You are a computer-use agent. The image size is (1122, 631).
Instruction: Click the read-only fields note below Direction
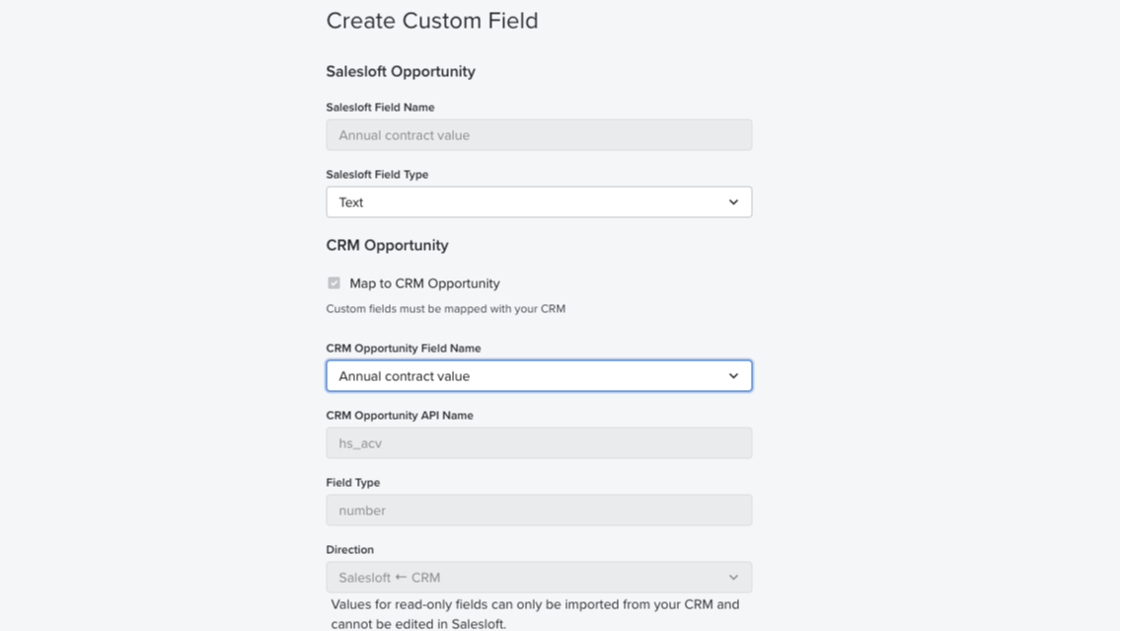pyautogui.click(x=535, y=613)
